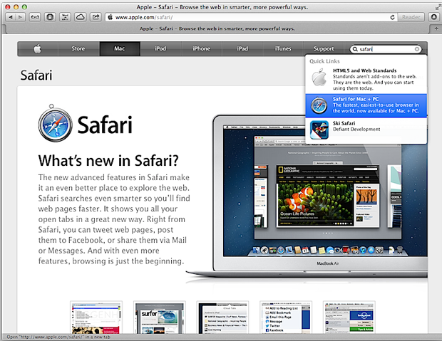The width and height of the screenshot is (442, 341).
Task: Open the Support navigation tab
Action: (324, 48)
